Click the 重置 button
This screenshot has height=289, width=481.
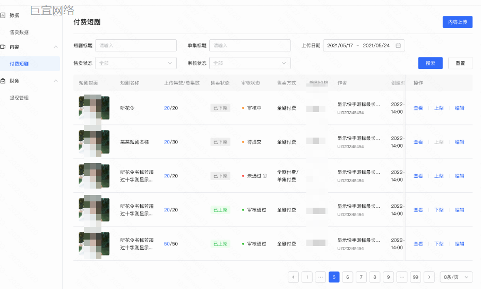click(x=460, y=63)
